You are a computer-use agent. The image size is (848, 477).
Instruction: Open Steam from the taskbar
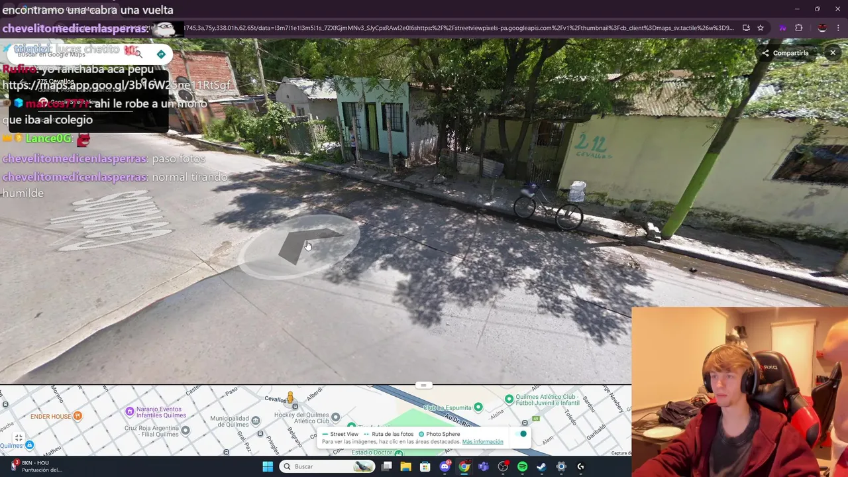pos(541,466)
